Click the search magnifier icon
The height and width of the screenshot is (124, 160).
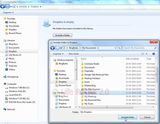click(155, 48)
